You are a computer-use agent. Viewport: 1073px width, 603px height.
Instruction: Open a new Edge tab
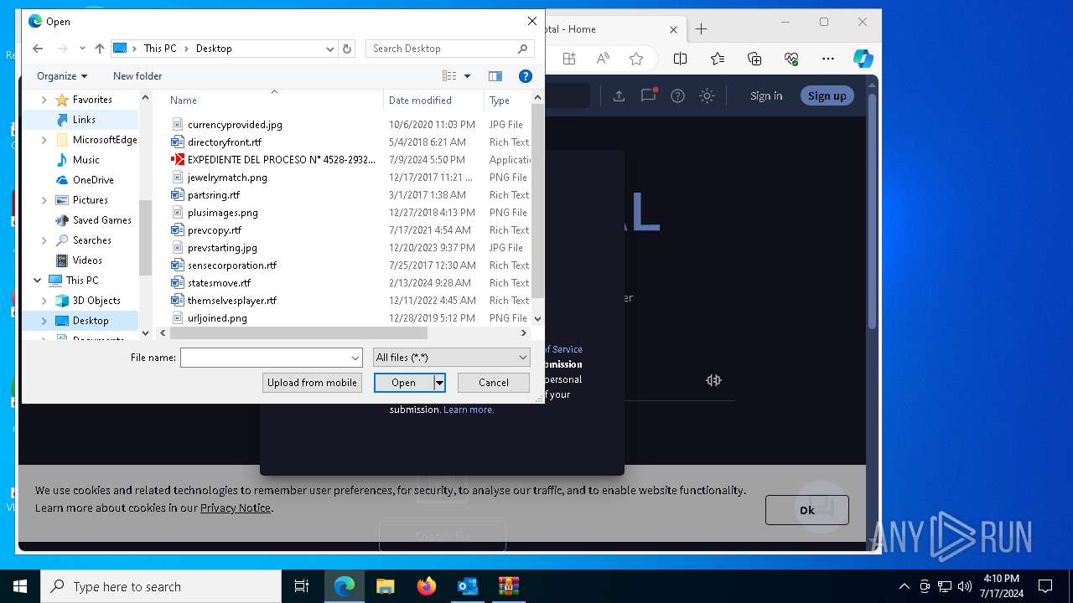click(x=702, y=29)
